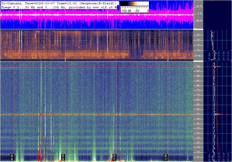The image size is (232, 162).
Task: Click "25" on the 0.2–30 Hz geophone axis
Action: click(x=198, y=35)
